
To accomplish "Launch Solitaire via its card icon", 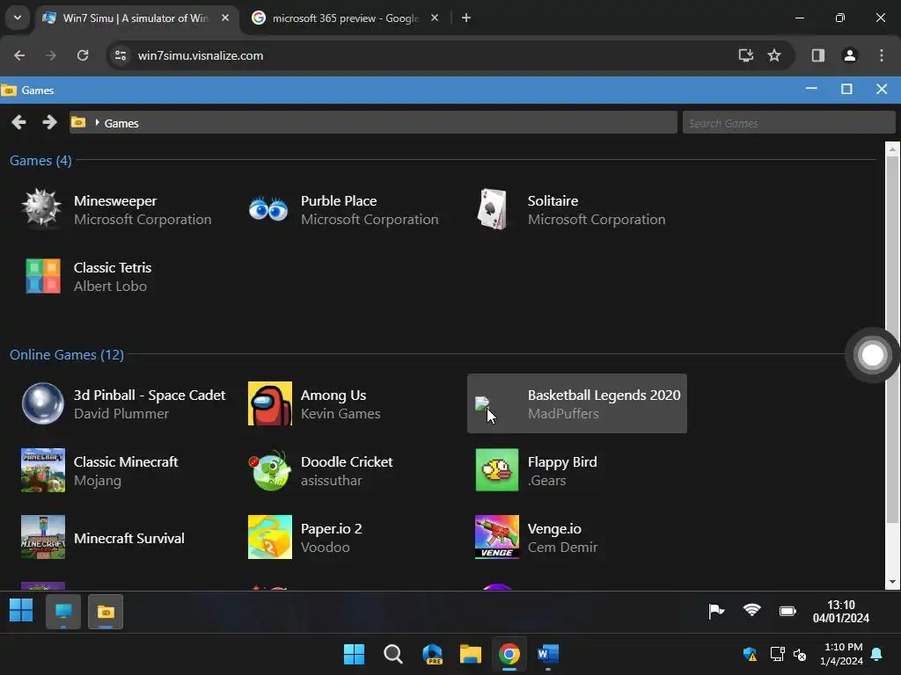I will pos(493,209).
